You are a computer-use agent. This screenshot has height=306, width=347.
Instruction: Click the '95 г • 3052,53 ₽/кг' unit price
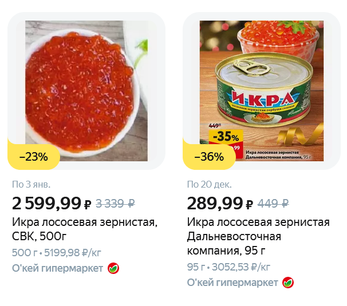pos(228,267)
